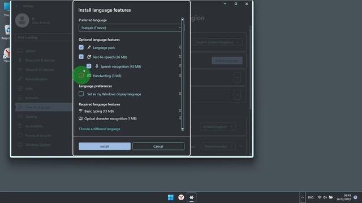This screenshot has width=362, height=203.
Task: Open Network & internet in Settings sidebar
Action: (x=44, y=69)
